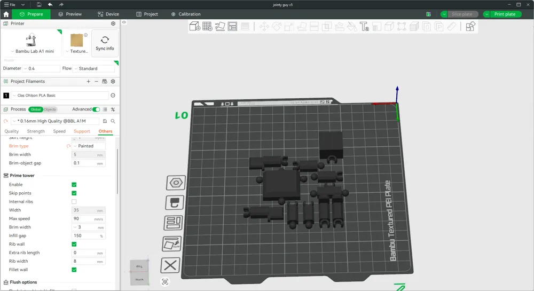Viewport: 534px width, 291px height.
Task: Add a filament with plus icon
Action: click(88, 81)
